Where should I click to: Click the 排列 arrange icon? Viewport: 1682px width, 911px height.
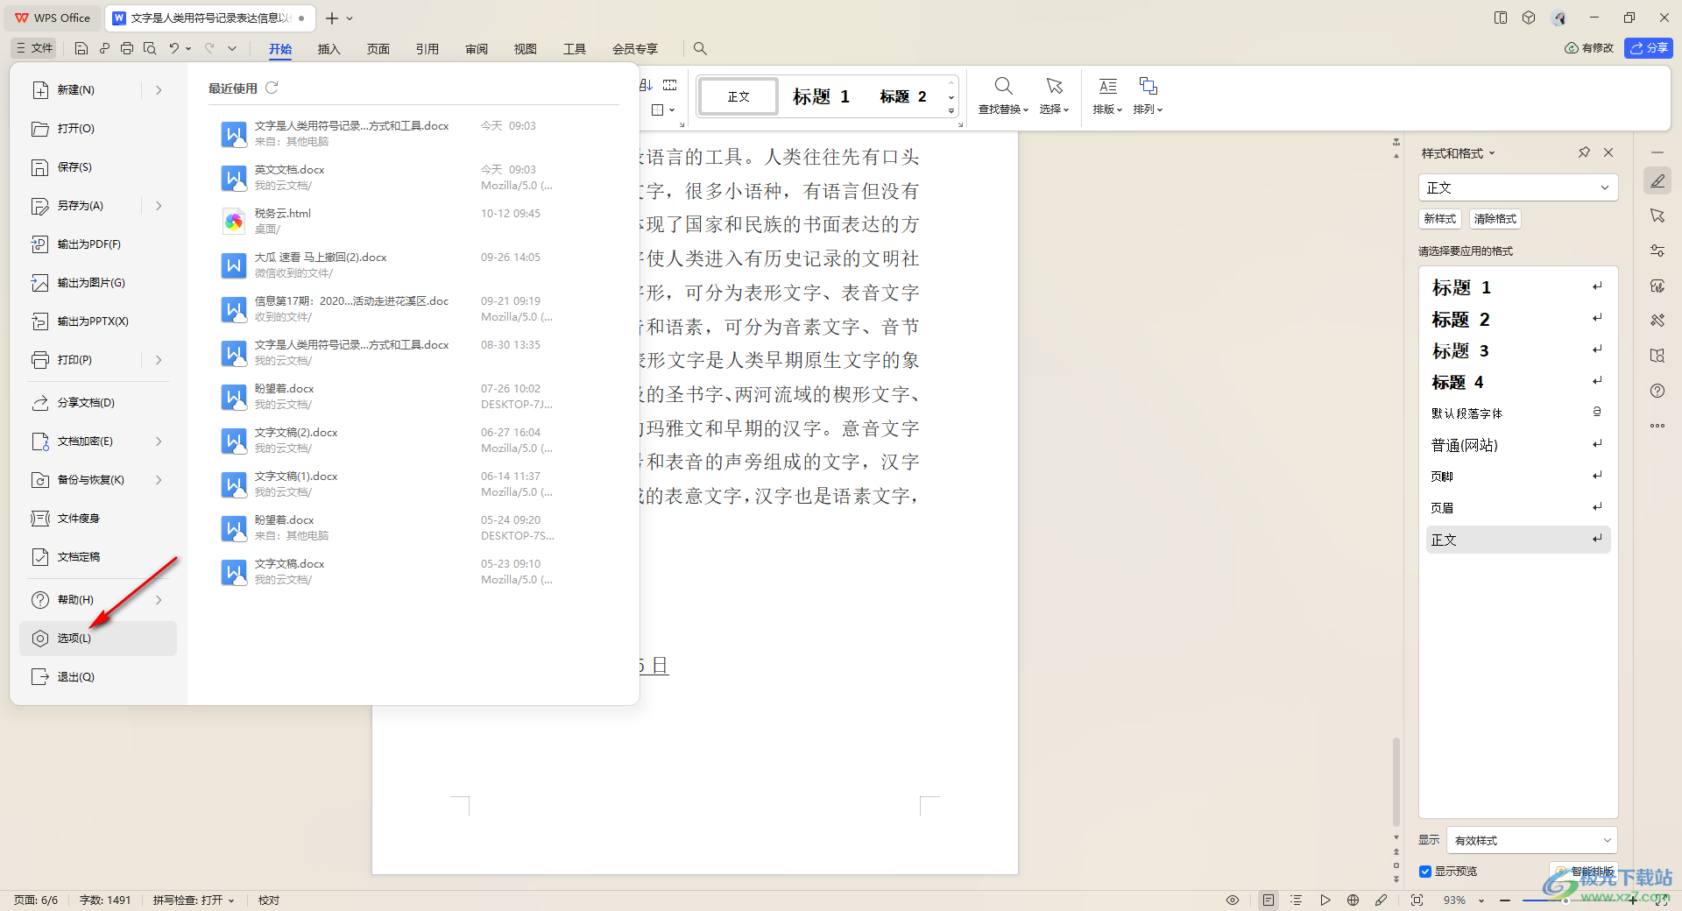1148,86
